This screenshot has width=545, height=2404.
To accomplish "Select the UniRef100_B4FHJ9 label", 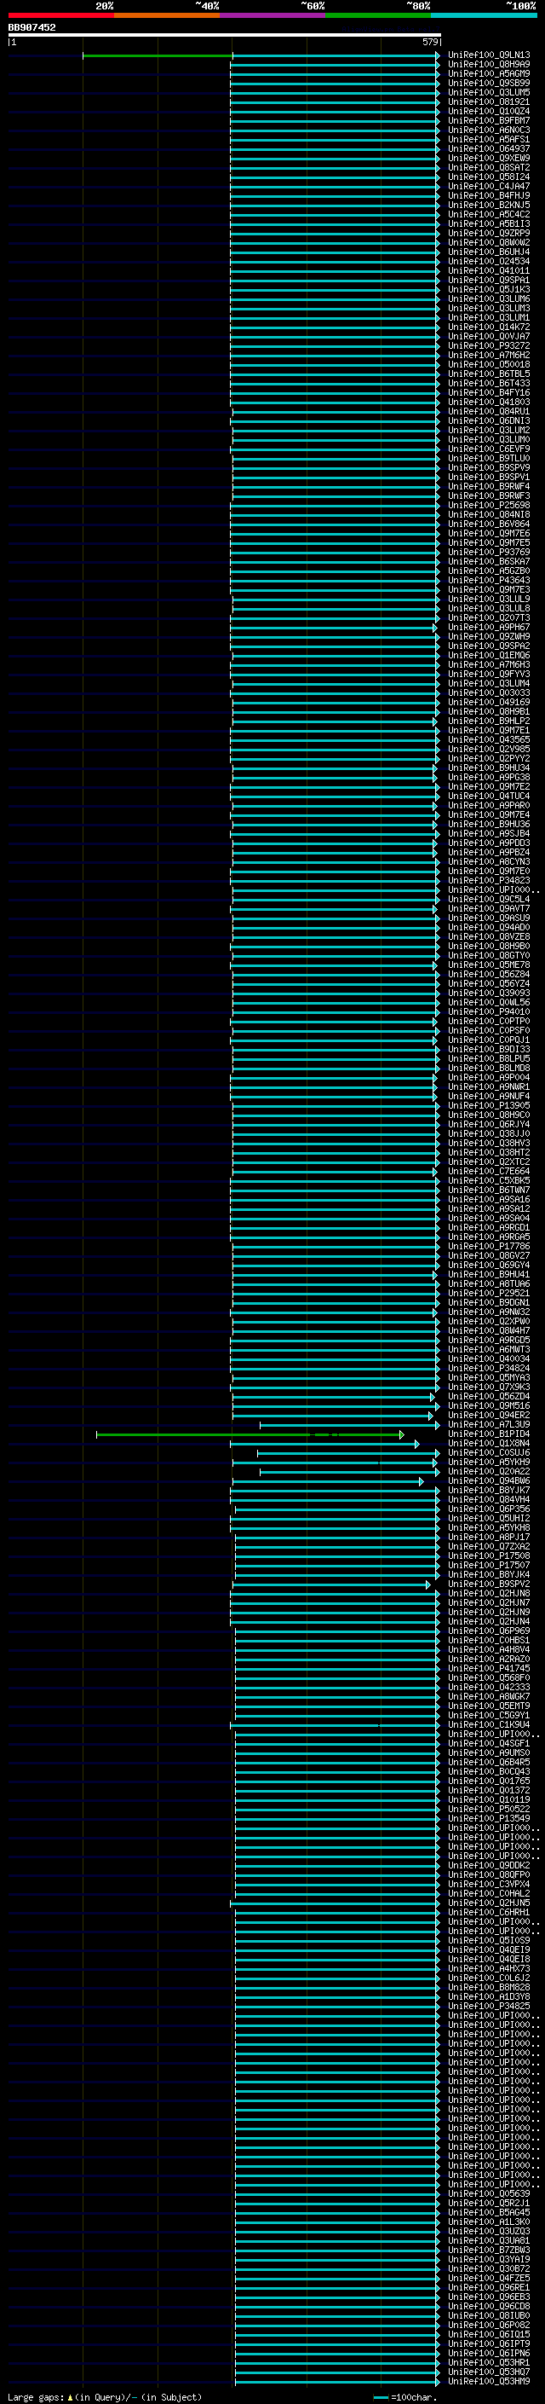I will click(489, 195).
